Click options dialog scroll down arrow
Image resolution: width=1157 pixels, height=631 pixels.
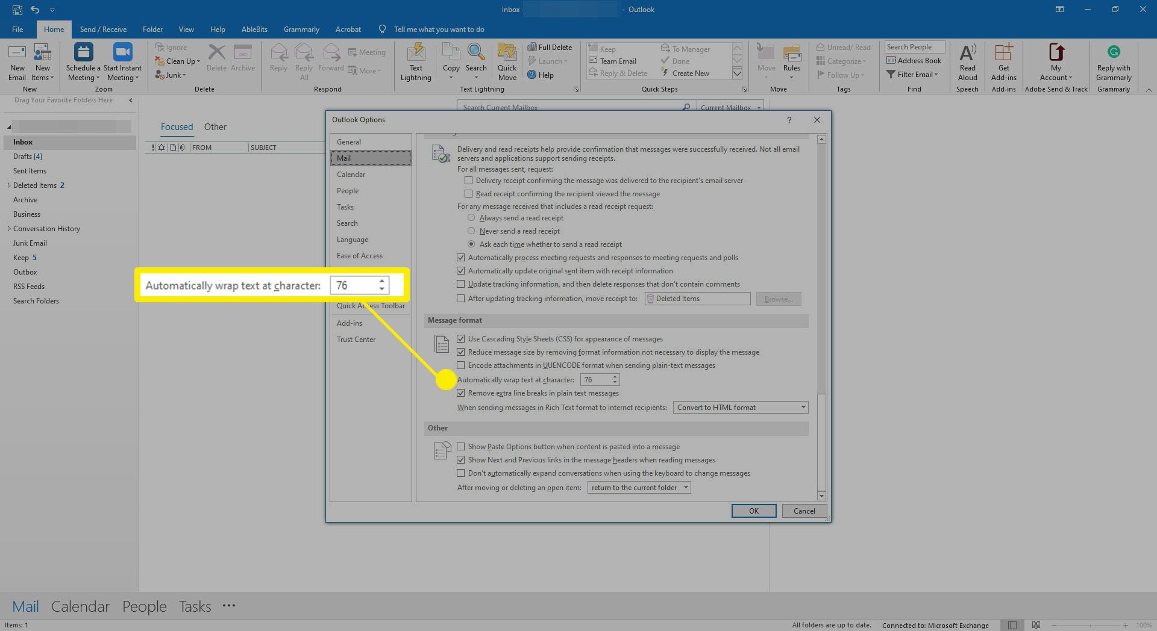(x=821, y=496)
